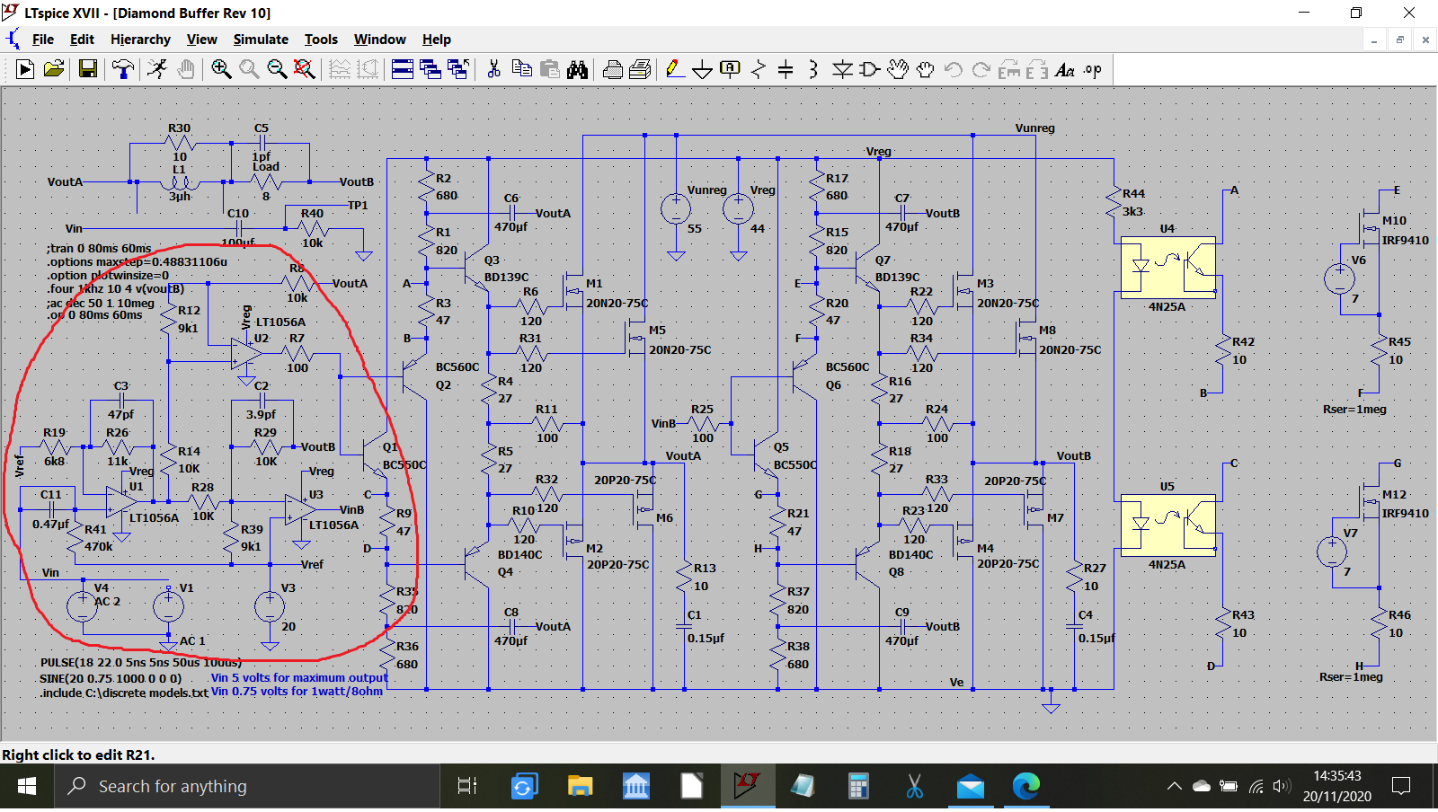The image size is (1438, 812).
Task: Open a file with the folder icon
Action: pyautogui.click(x=54, y=69)
